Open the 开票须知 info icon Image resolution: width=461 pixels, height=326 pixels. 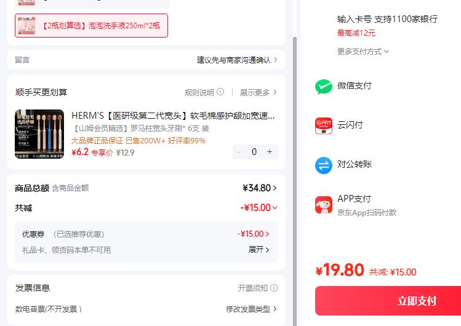tap(274, 288)
